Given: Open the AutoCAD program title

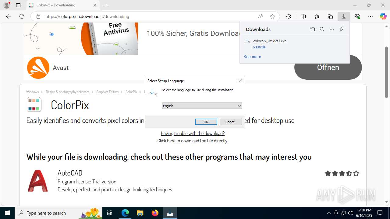Looking at the screenshot, I should point(70,173).
